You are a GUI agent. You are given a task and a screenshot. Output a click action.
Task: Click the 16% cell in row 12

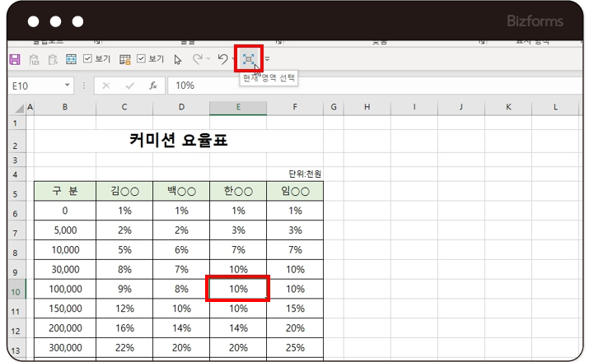tap(124, 328)
